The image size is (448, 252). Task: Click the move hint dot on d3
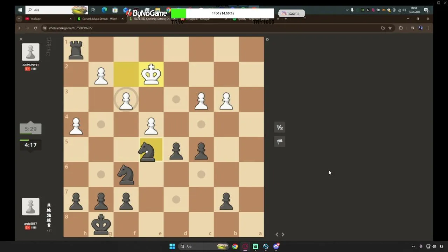point(176,100)
